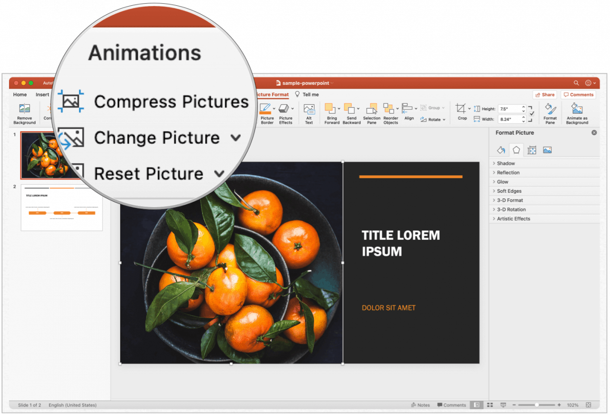Click the sample-powerpoint document title
This screenshot has height=415, width=610.
click(305, 83)
